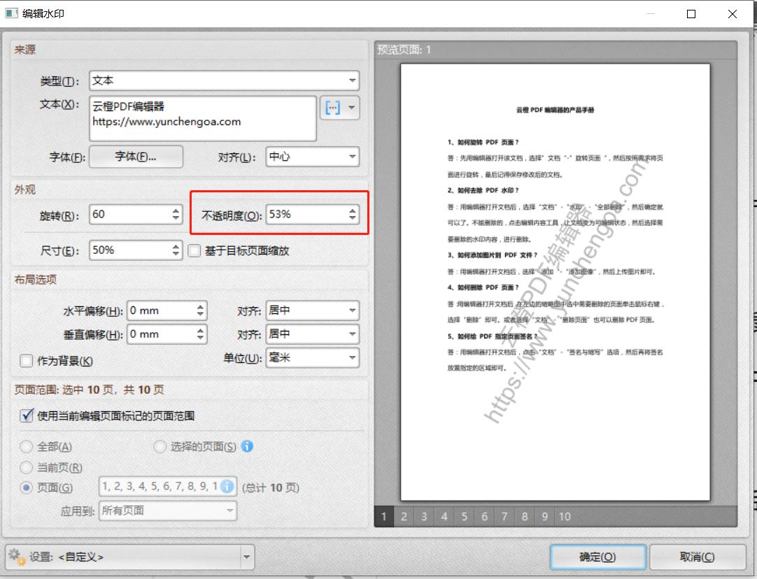Click the 取消(C) button
The width and height of the screenshot is (757, 579).
click(697, 557)
